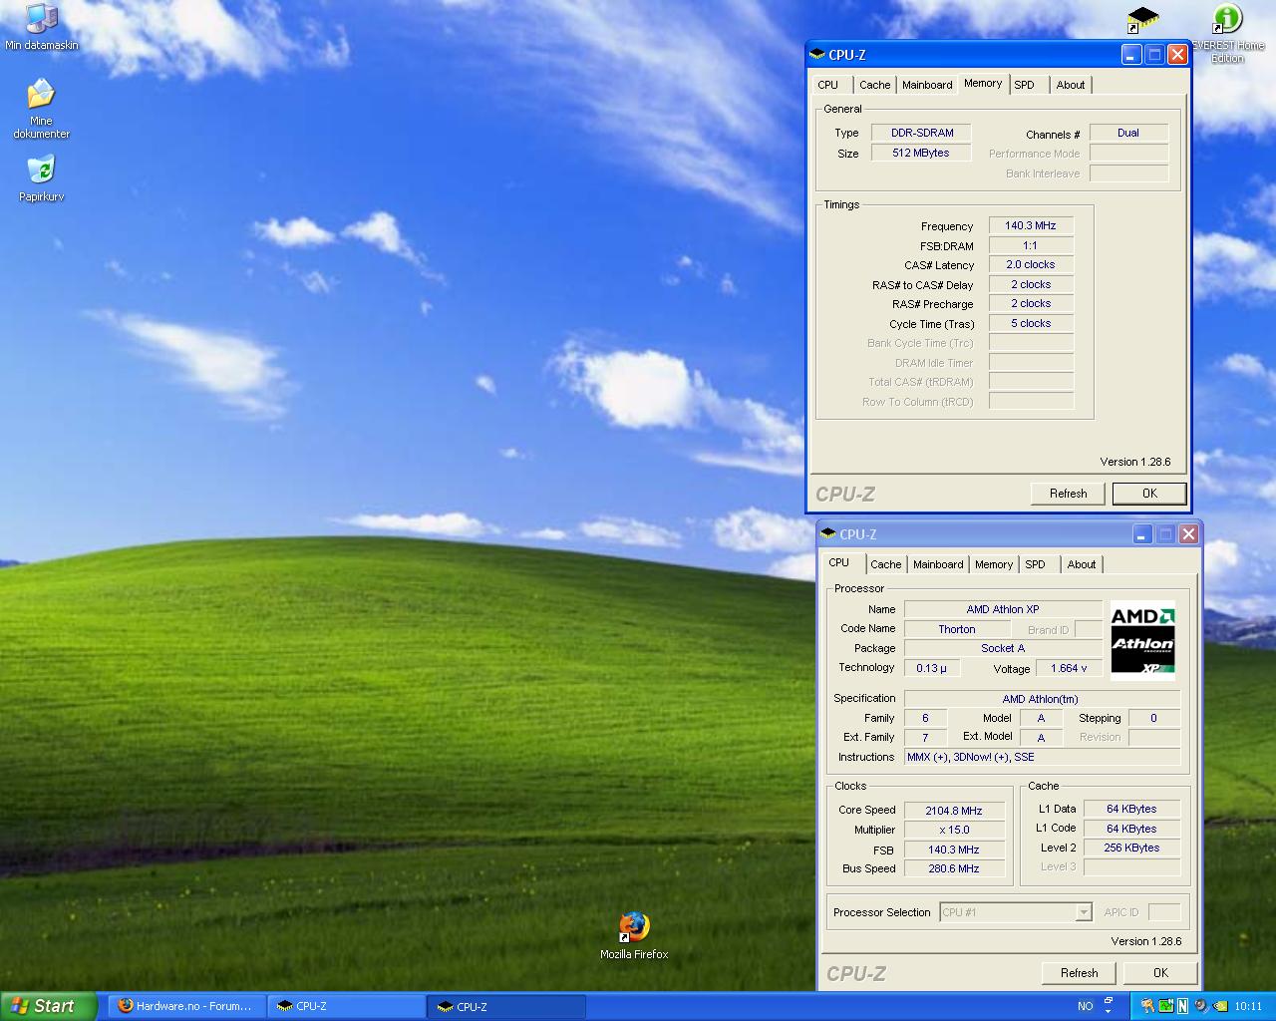Click the speaker volume tray icon

click(x=1200, y=1006)
